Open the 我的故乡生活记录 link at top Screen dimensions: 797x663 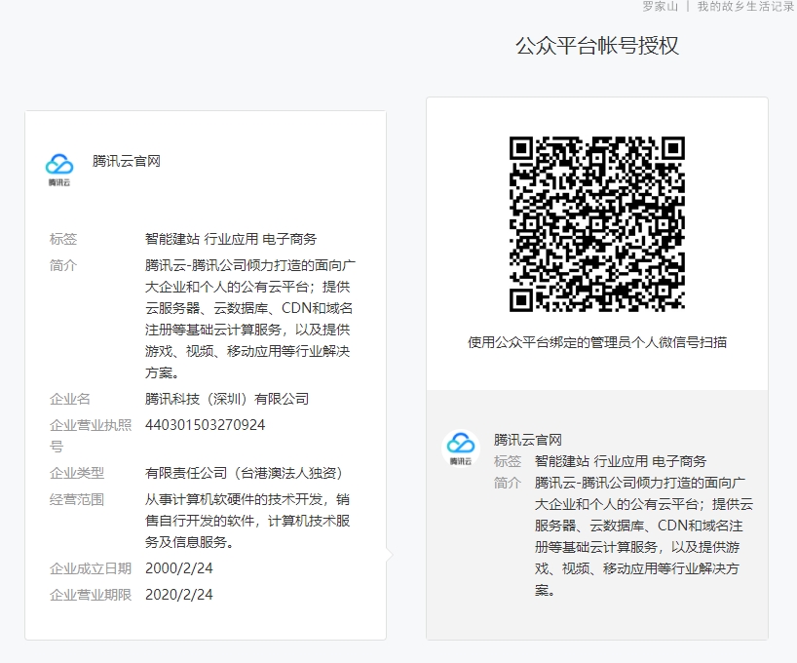[x=745, y=6]
